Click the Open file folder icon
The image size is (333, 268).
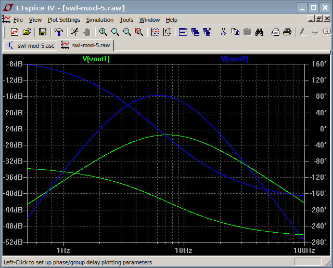(27, 32)
